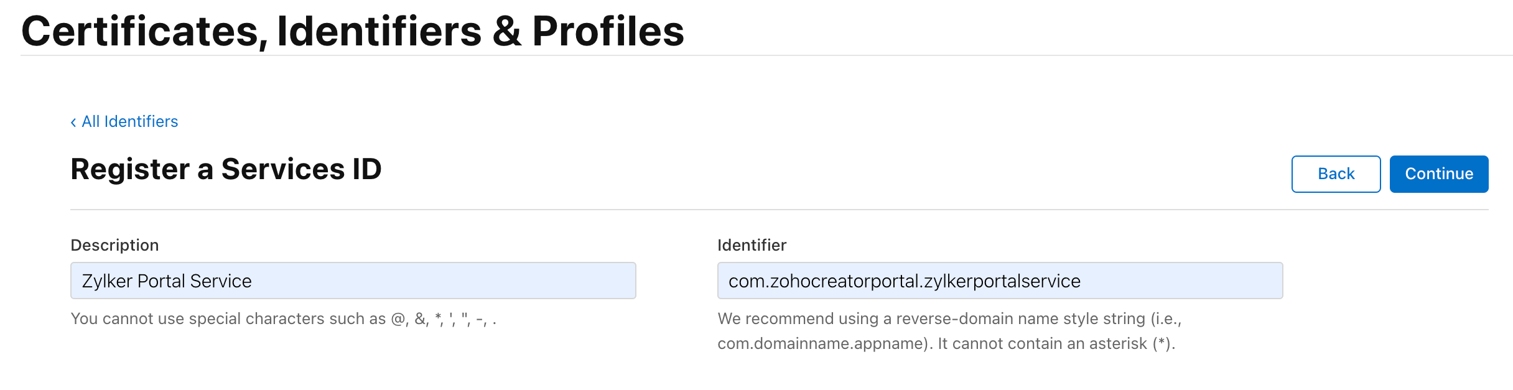1513x390 pixels.
Task: Click the word Profiles in page title
Action: point(608,31)
